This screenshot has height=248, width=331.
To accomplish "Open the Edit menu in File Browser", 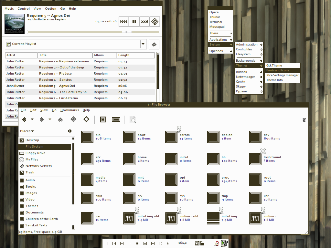I will click(x=33, y=110).
